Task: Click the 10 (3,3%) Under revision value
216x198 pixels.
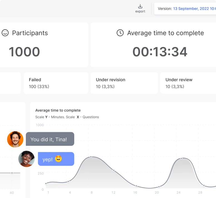Action: 105,87
